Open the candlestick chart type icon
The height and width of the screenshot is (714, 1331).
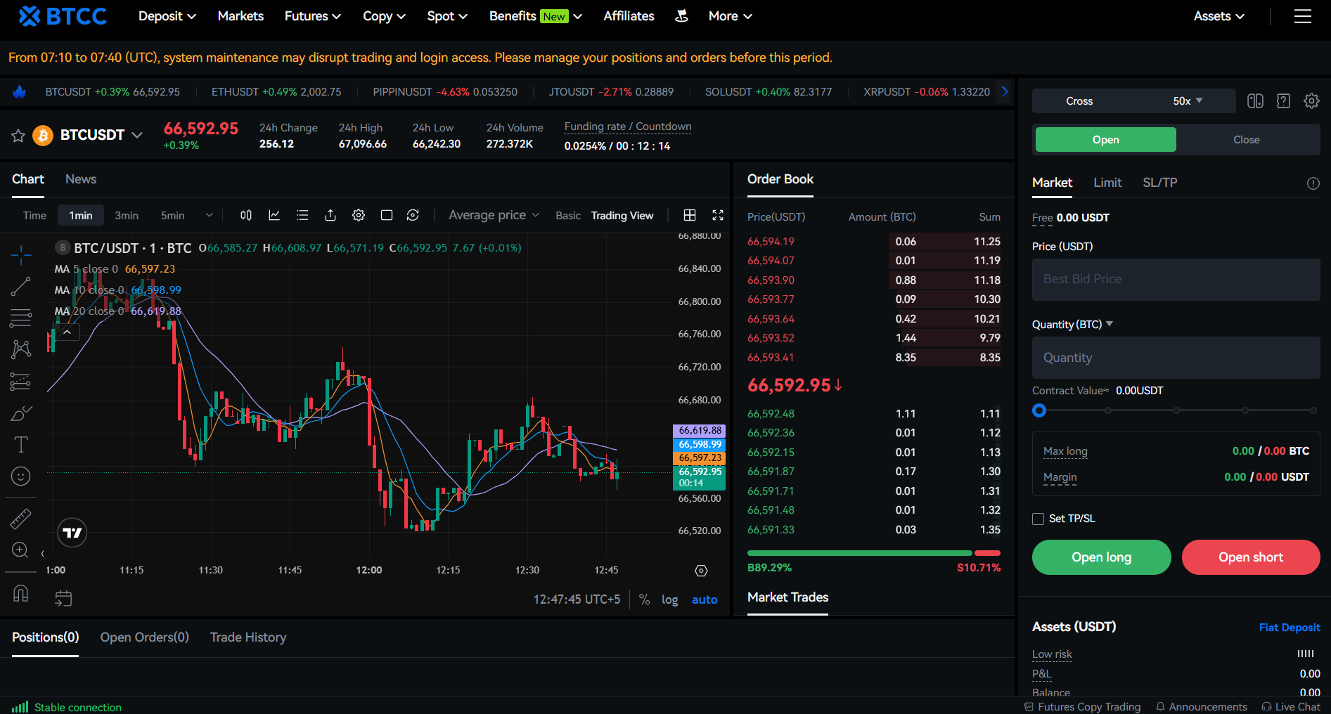click(x=246, y=215)
